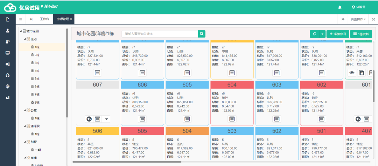
Task: Check the notification bell
Action: 339,7
